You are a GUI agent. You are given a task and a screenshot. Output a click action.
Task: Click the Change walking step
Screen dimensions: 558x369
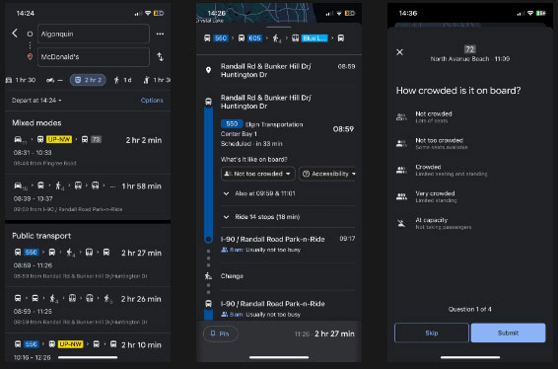[x=232, y=276]
